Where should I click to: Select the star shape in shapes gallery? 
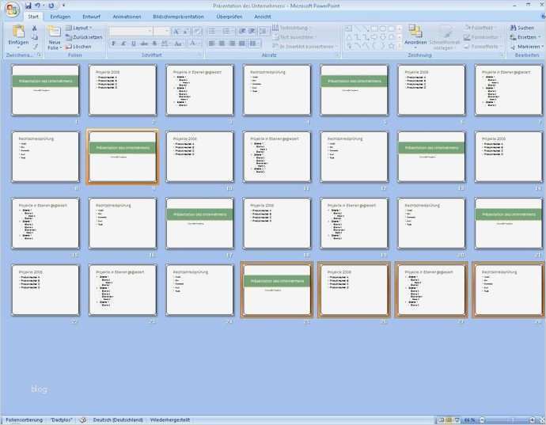[391, 46]
